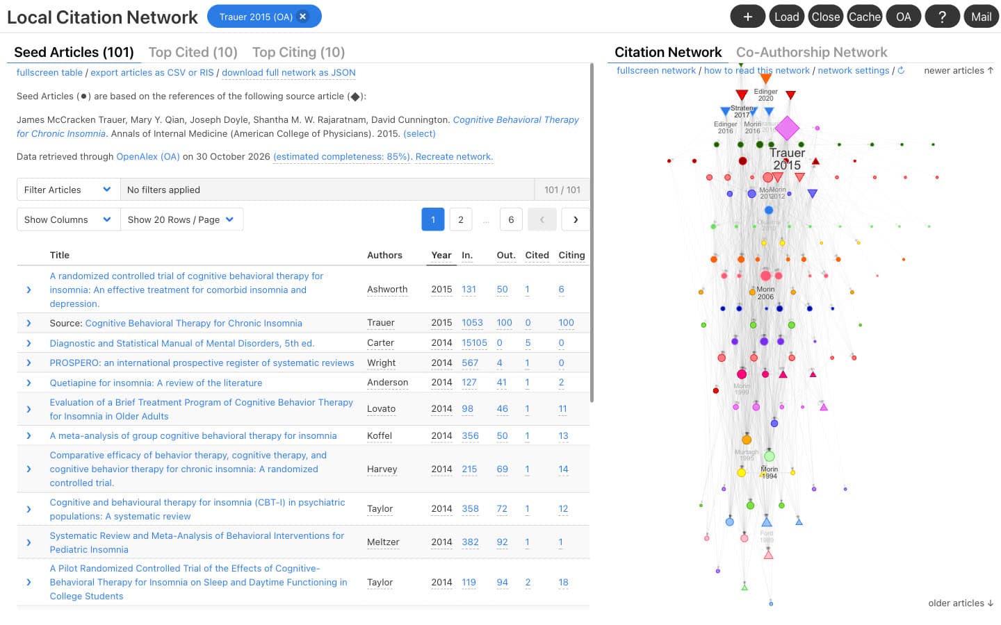Screen dimensions: 1001x625
Task: Expand the Lovato article row
Action: pyautogui.click(x=29, y=409)
